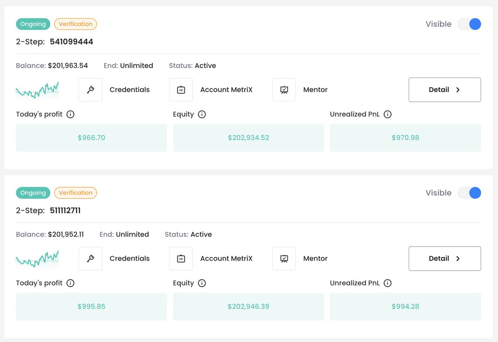The height and width of the screenshot is (342, 498).
Task: Click Equity info icon for account 511112711
Action: click(202, 283)
